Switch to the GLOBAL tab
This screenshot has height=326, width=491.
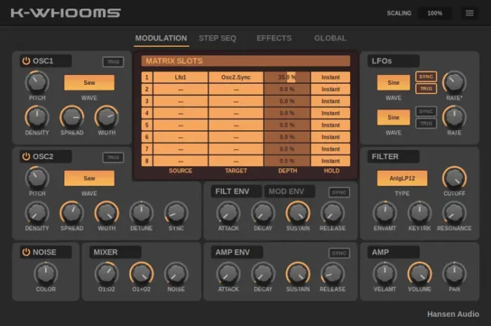pyautogui.click(x=330, y=38)
